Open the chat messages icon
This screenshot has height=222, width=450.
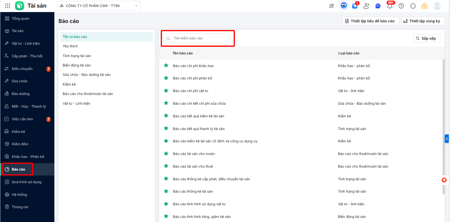point(378,6)
